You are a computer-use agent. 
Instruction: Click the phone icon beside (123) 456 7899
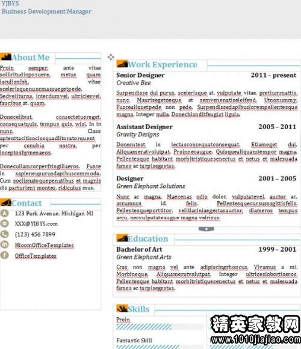(x=4, y=234)
